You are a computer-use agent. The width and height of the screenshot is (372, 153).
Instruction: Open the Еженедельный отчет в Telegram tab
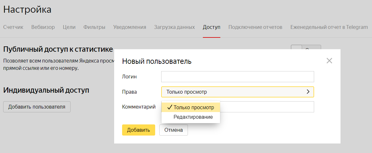329,27
